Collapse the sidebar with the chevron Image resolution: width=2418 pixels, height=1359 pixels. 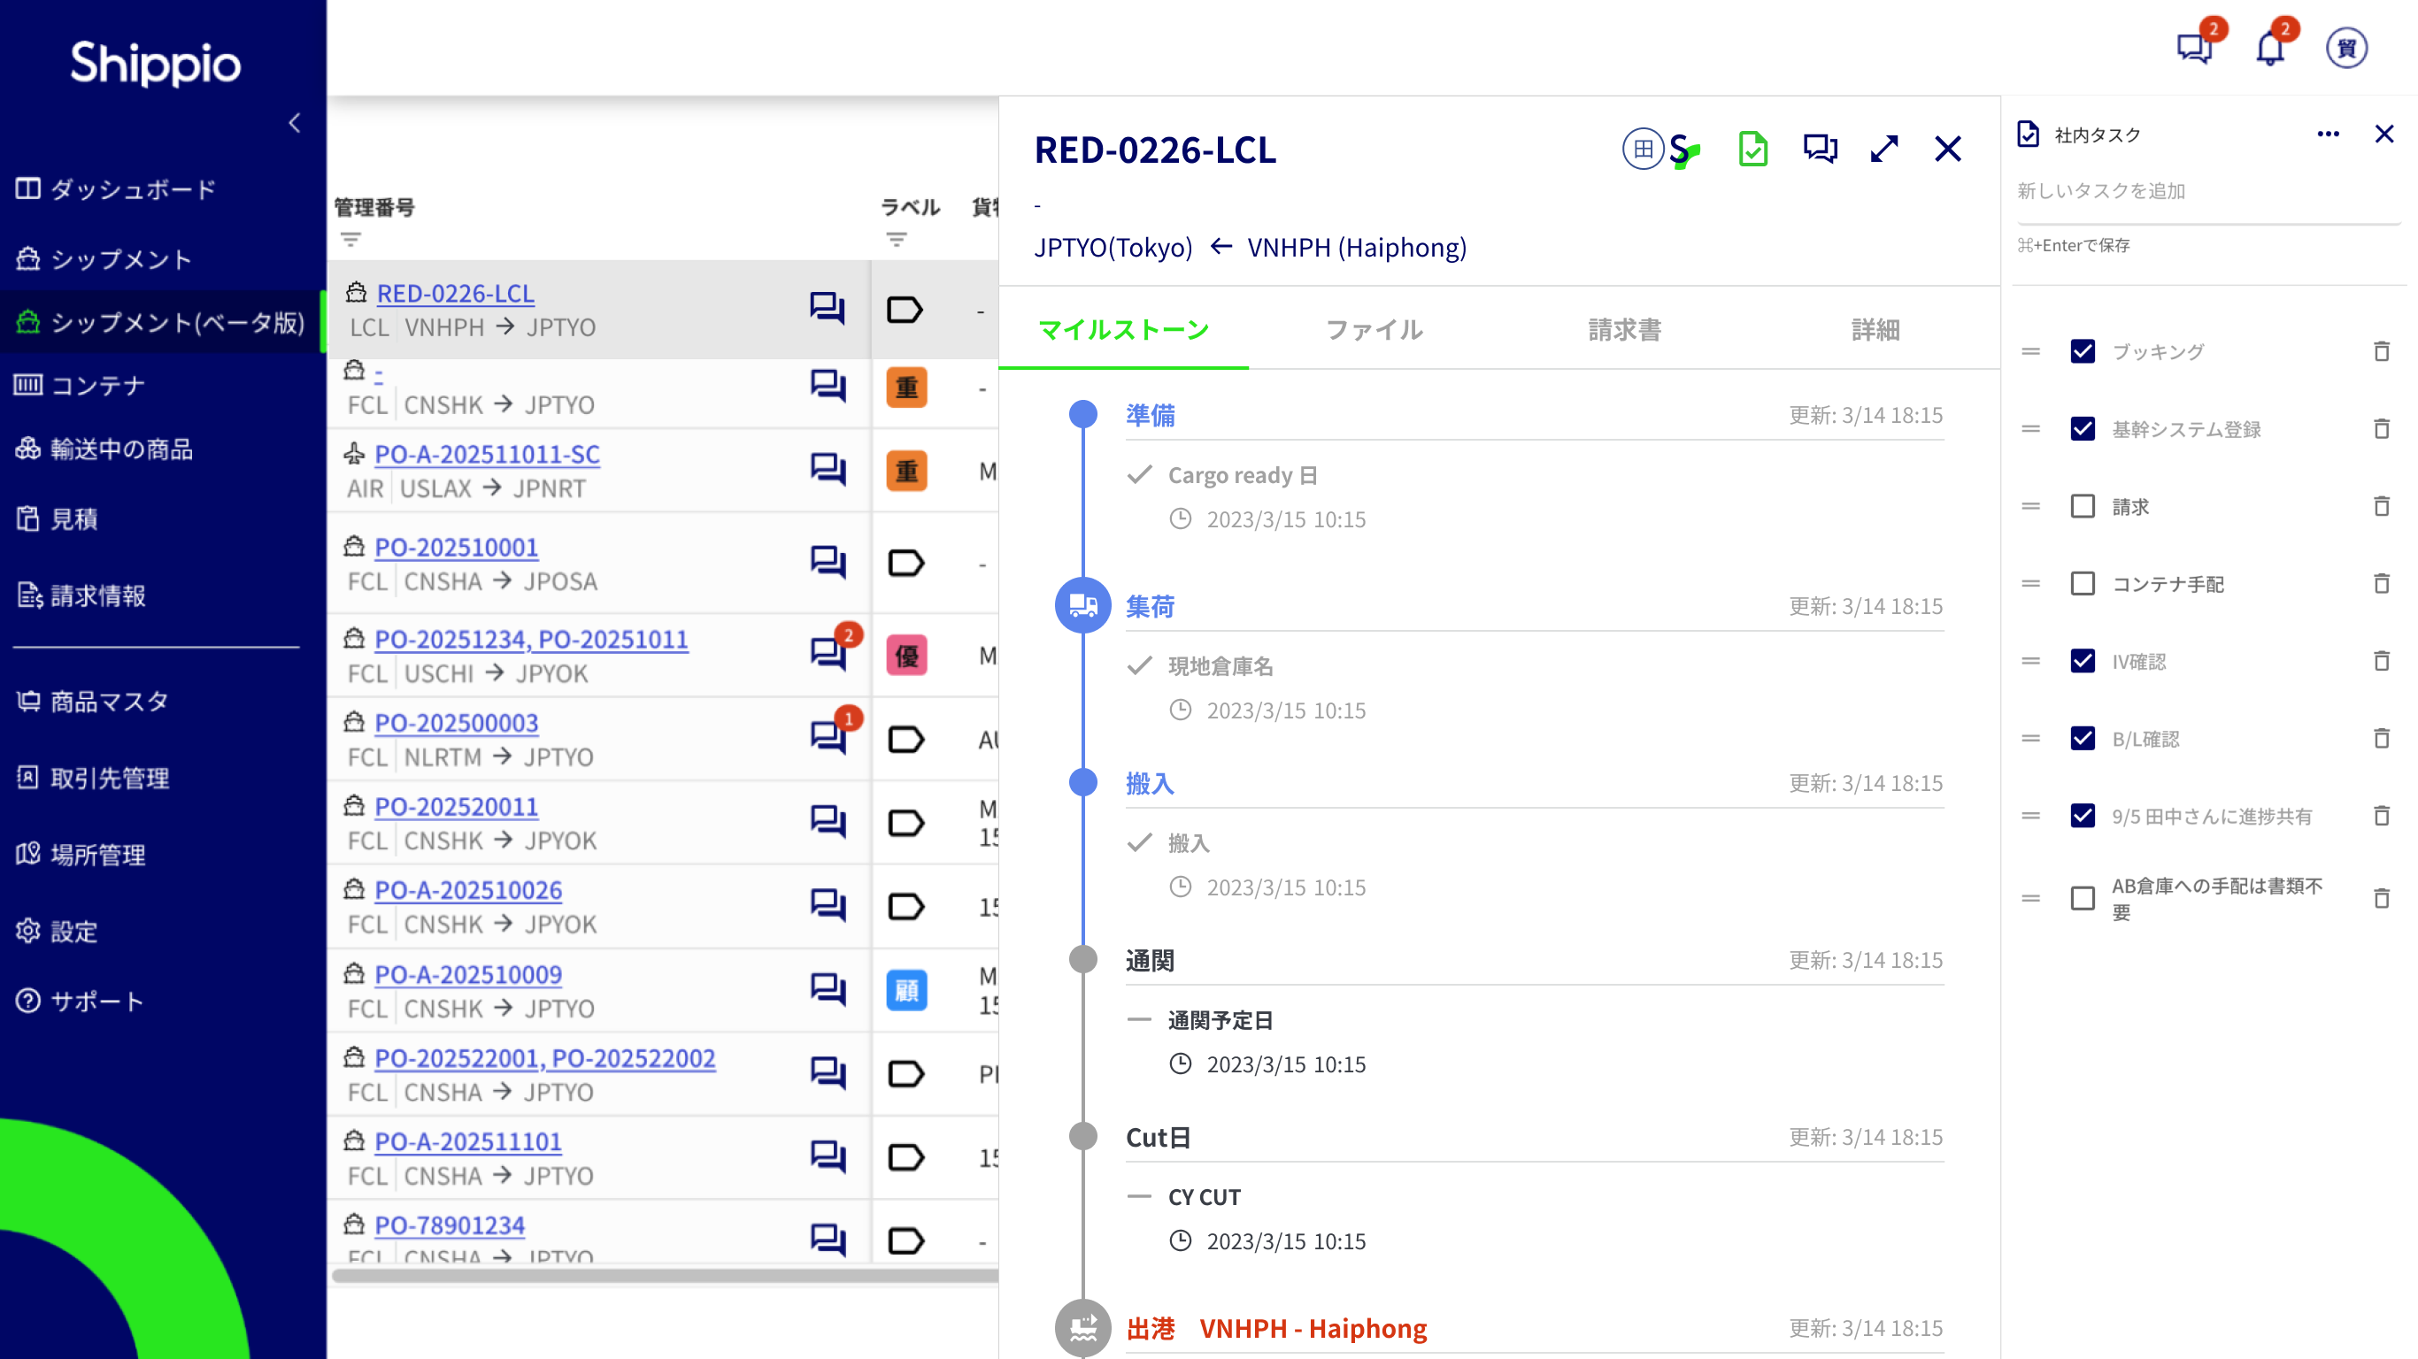[x=294, y=123]
